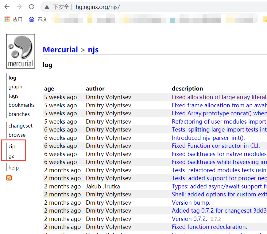
Task: Click the Mercurial logo image
Action: tap(20, 51)
